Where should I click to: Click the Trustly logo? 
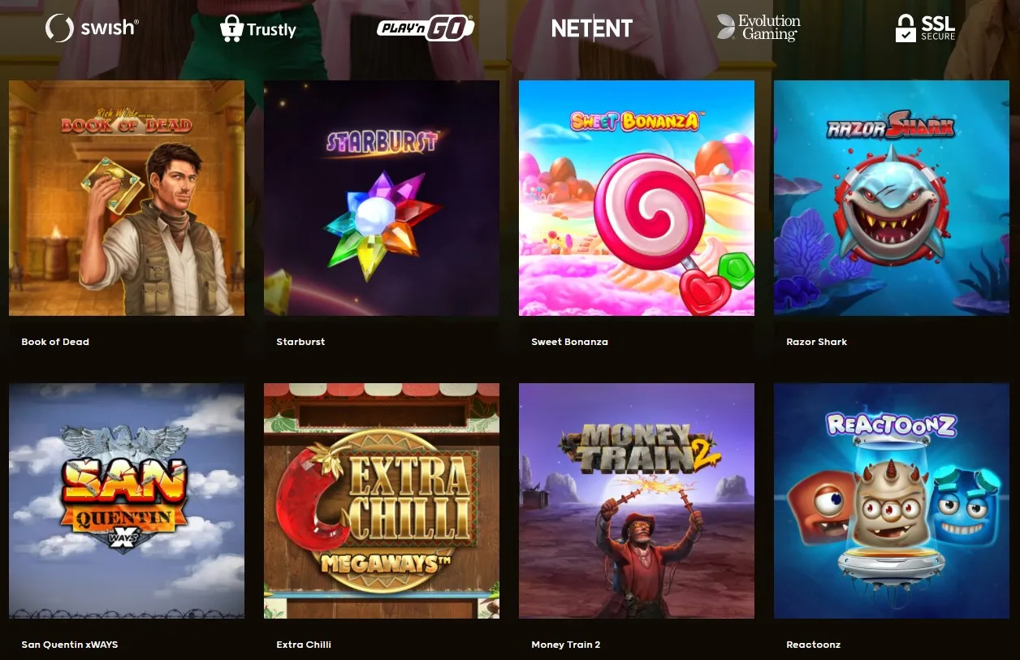[x=258, y=29]
